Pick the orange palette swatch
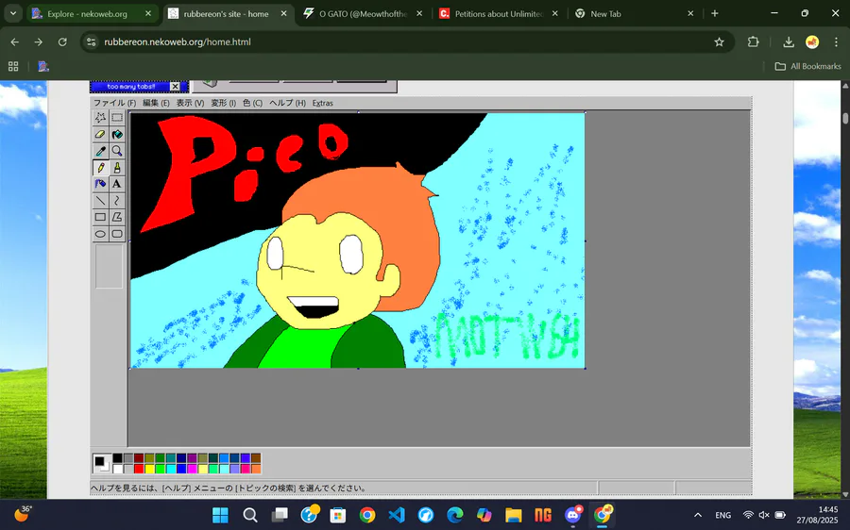The height and width of the screenshot is (530, 850). click(256, 469)
